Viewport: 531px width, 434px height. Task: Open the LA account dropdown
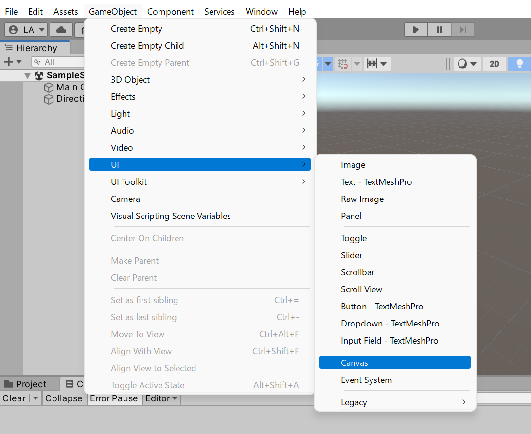click(26, 30)
